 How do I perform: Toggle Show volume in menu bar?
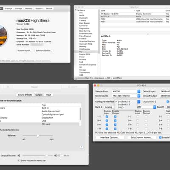coord(19,161)
